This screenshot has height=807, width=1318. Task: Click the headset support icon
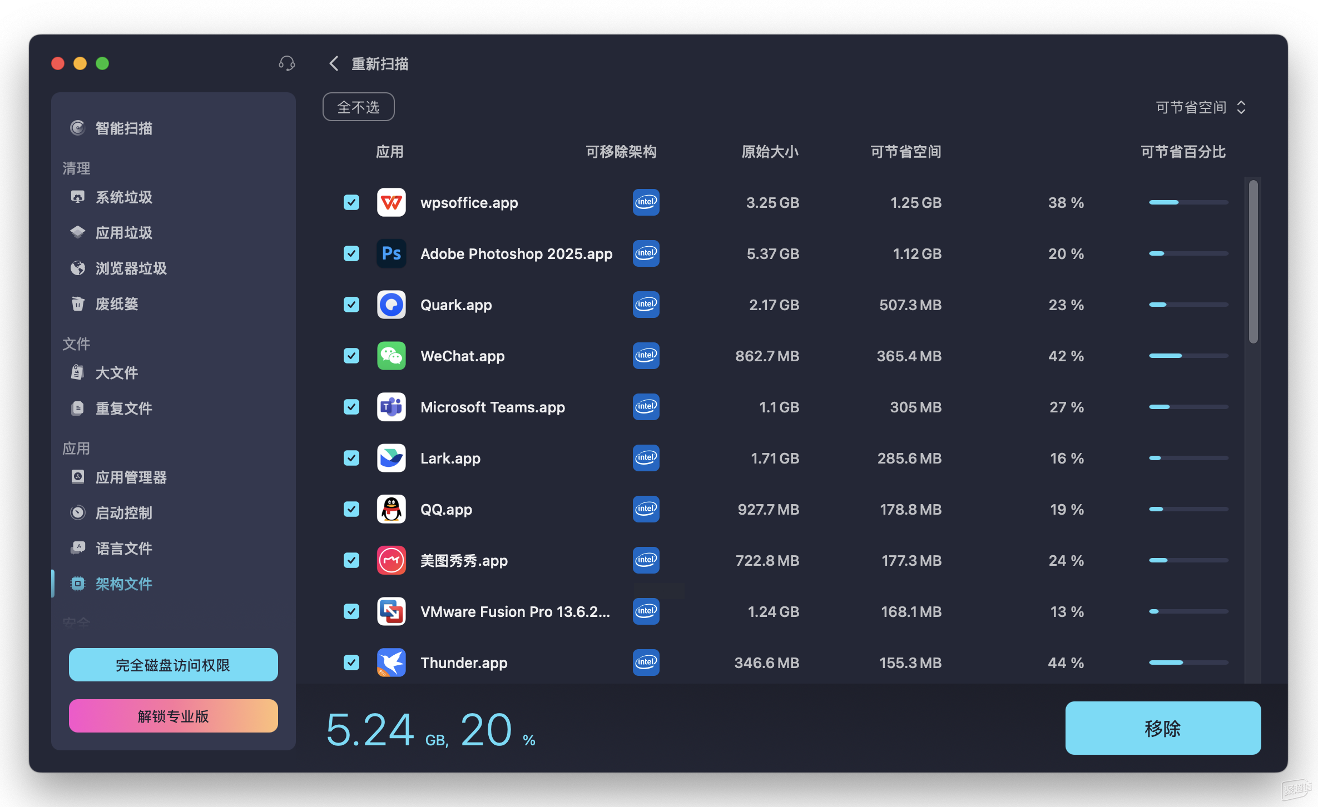coord(286,63)
